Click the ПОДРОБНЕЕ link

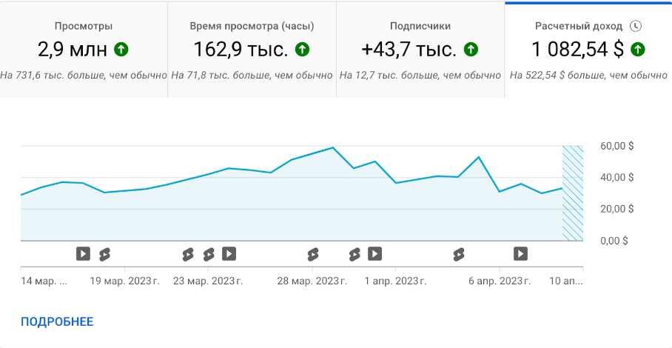pyautogui.click(x=57, y=322)
